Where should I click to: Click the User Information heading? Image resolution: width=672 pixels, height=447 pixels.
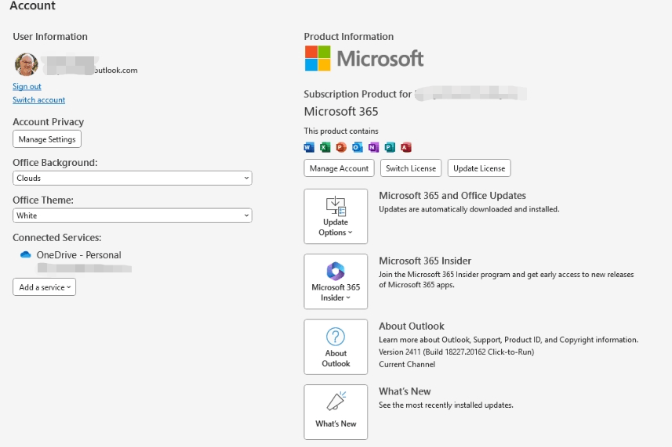pyautogui.click(x=50, y=37)
